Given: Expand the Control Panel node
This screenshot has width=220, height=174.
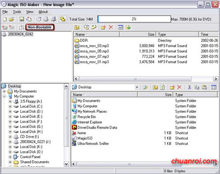Looking at the screenshot, I should 10,157.
